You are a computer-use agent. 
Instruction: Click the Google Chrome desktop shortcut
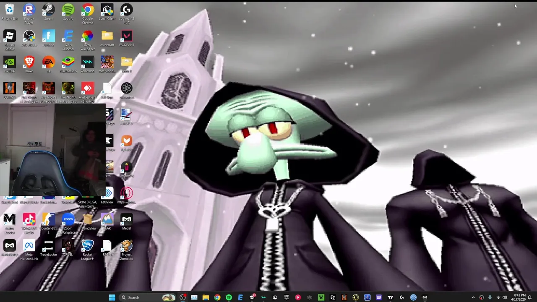(87, 14)
